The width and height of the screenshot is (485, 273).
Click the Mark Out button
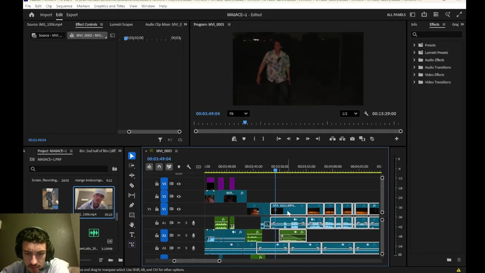263,139
